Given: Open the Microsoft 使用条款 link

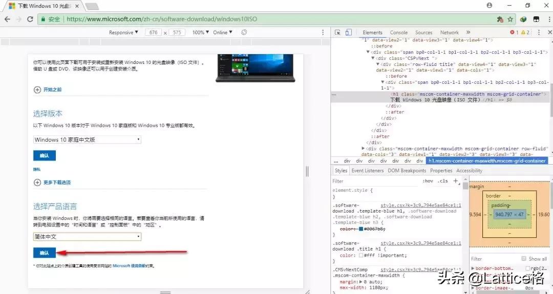Looking at the screenshot, I should point(128,266).
